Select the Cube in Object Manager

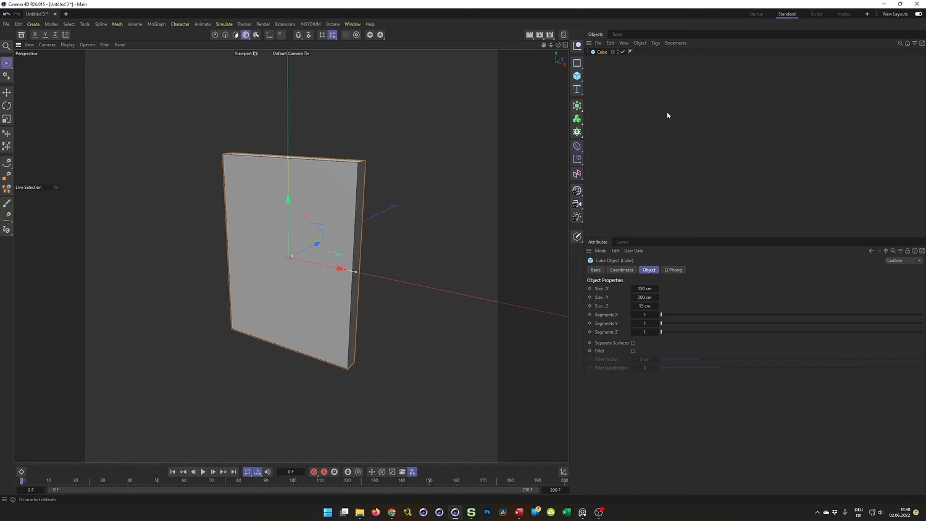click(602, 52)
